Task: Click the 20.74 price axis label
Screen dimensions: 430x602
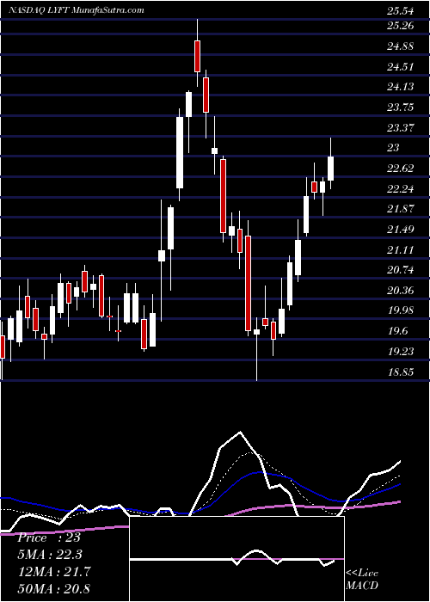Action: 401,270
